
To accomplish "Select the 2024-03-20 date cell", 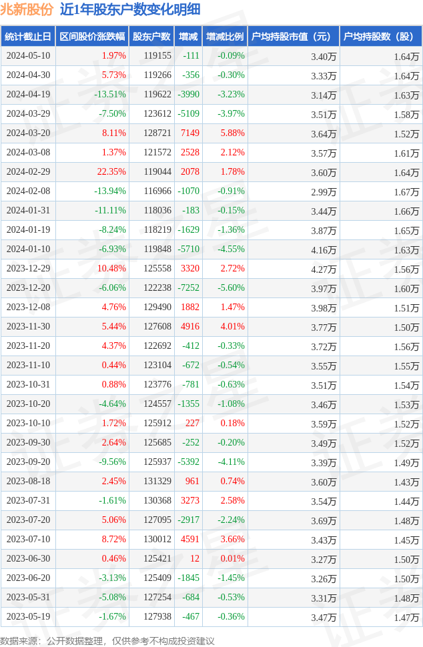I will (28, 133).
